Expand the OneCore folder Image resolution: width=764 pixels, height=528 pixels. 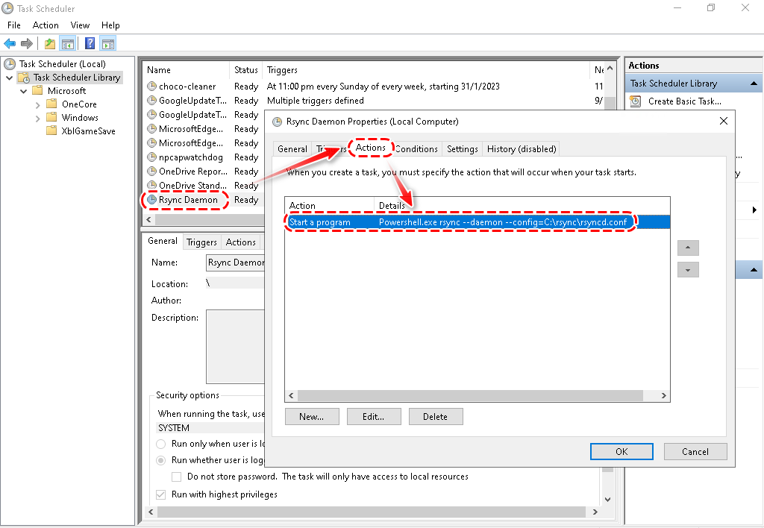tap(38, 104)
